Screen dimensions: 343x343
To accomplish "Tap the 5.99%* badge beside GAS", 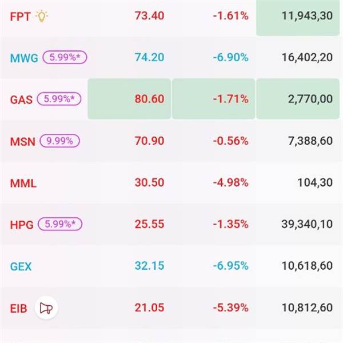I will point(59,99).
